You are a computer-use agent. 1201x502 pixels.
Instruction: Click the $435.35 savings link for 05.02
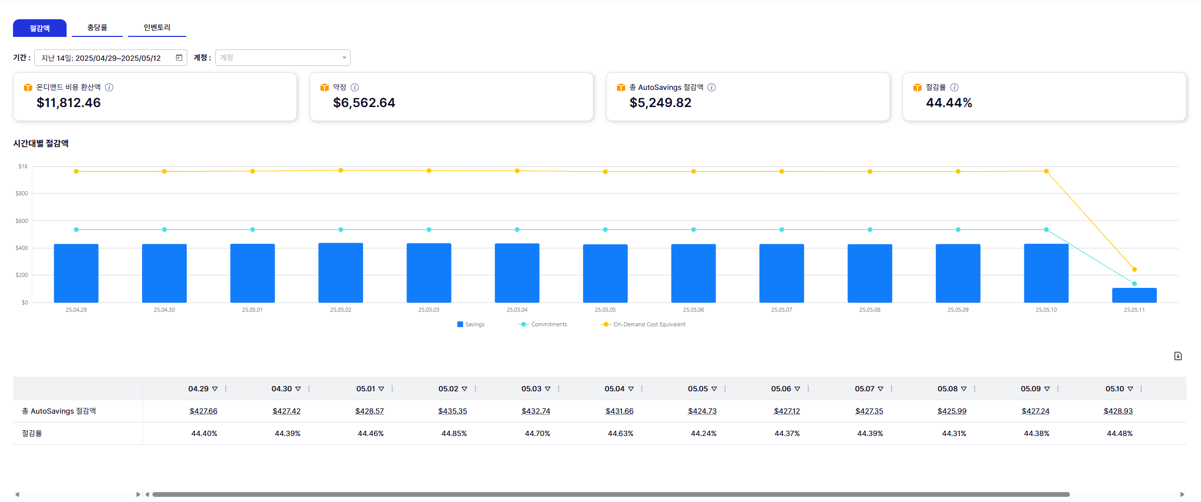pyautogui.click(x=453, y=411)
